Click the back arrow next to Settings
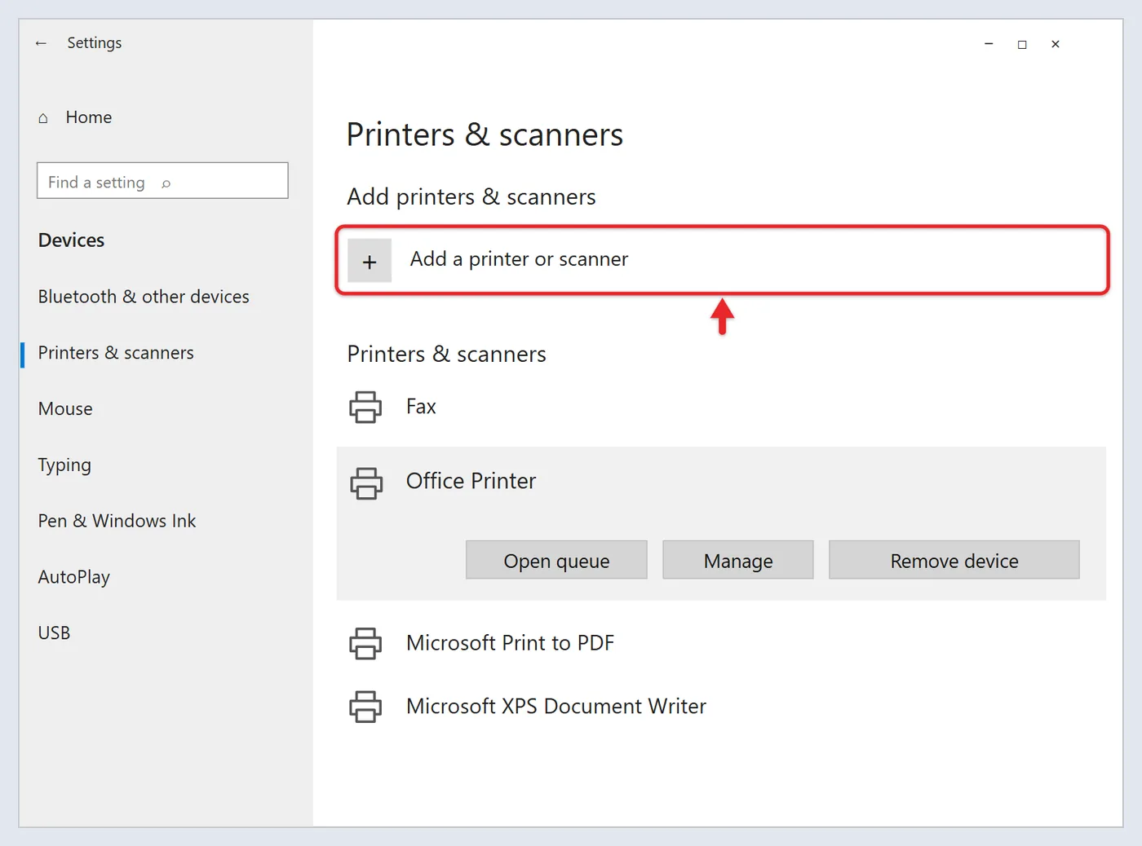This screenshot has width=1142, height=846. click(41, 43)
